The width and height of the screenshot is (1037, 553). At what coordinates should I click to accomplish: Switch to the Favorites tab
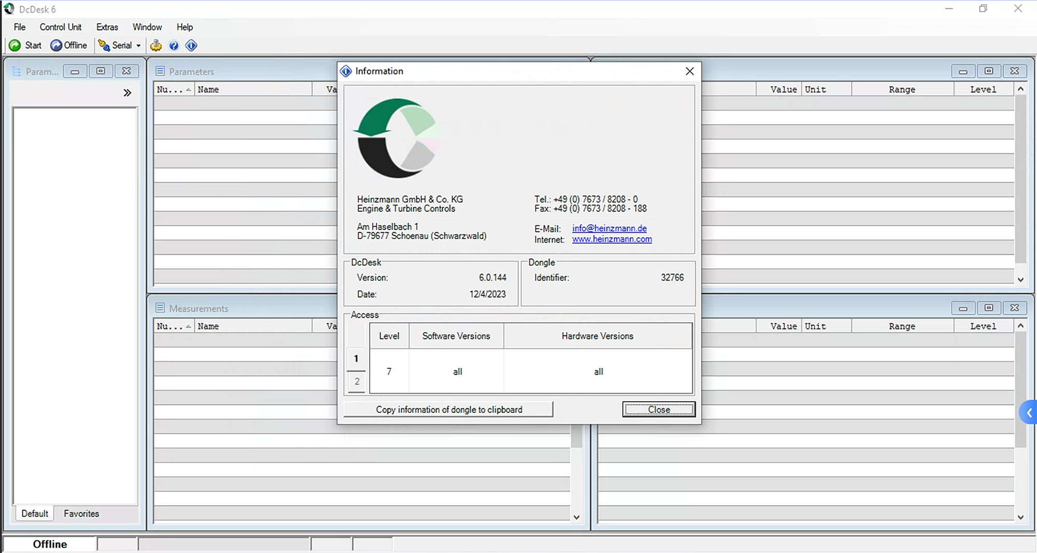click(81, 514)
